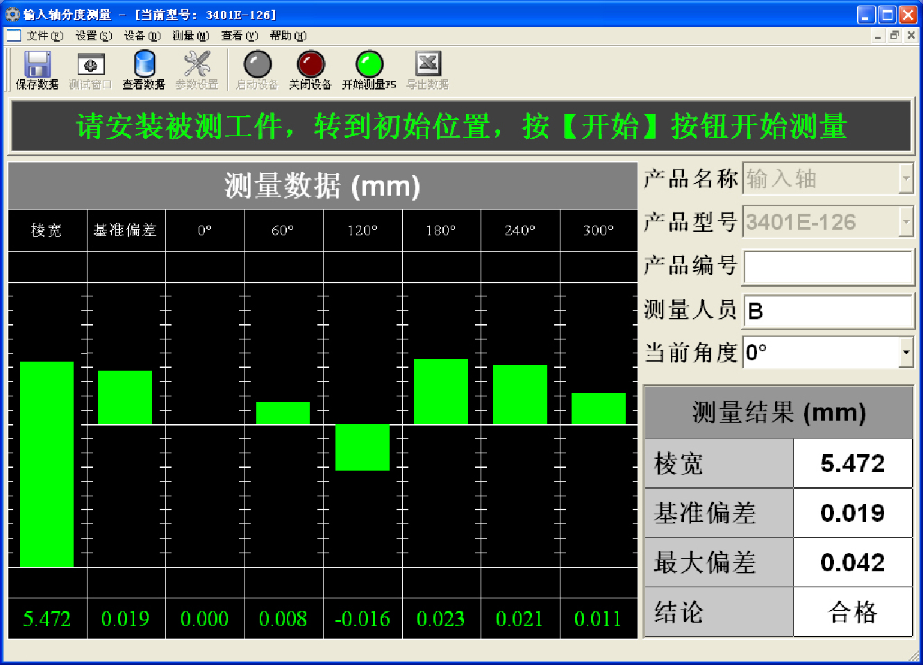The width and height of the screenshot is (923, 665).
Task: Open the Measure (测量) menu
Action: [x=190, y=35]
